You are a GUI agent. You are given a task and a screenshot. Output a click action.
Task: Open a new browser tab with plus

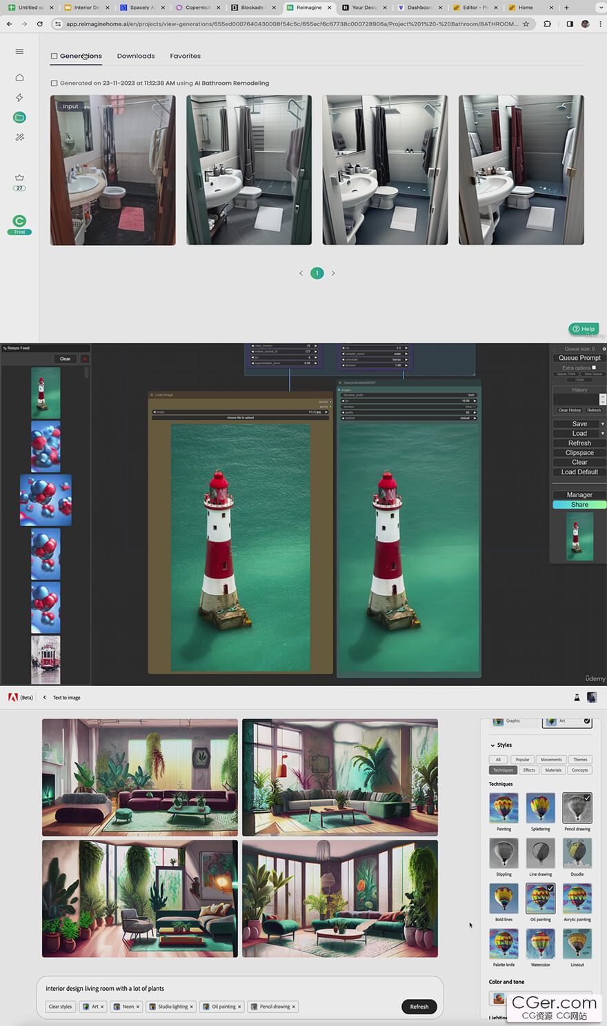pyautogui.click(x=566, y=8)
